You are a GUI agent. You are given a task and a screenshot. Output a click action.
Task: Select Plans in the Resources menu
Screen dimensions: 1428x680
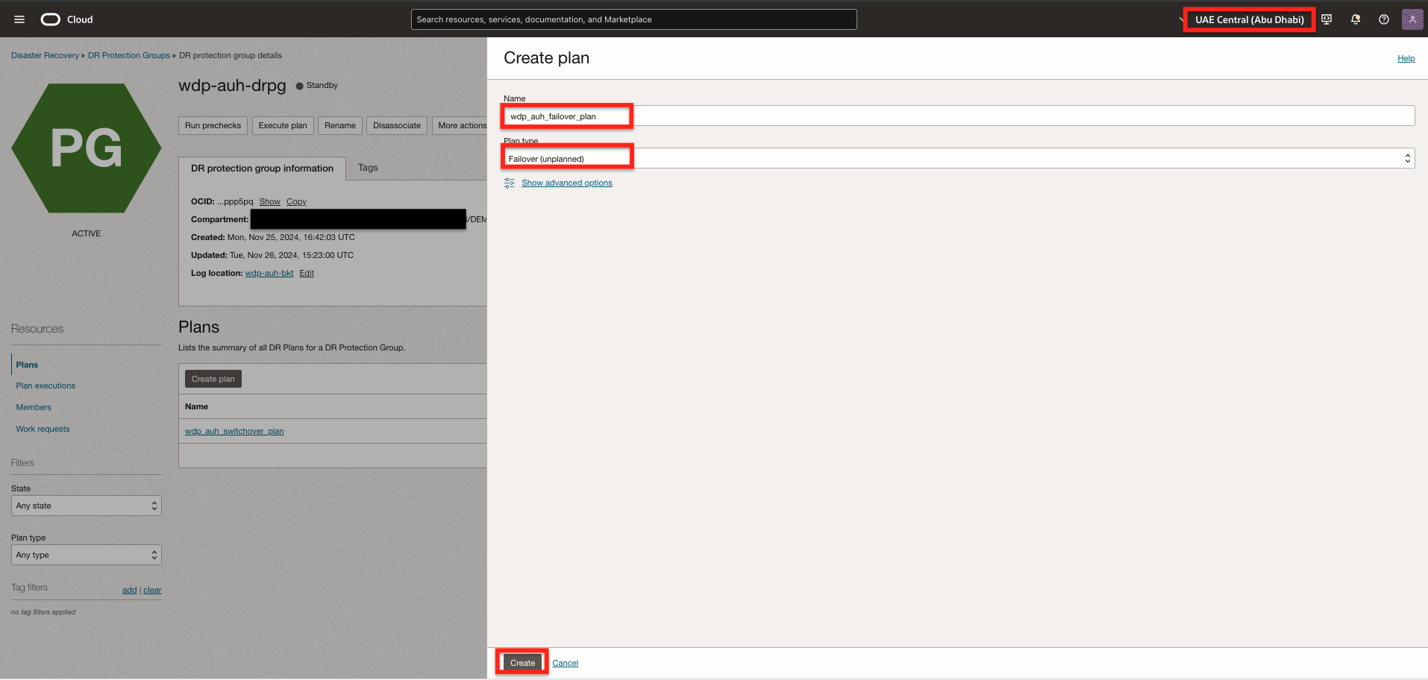[x=27, y=365]
